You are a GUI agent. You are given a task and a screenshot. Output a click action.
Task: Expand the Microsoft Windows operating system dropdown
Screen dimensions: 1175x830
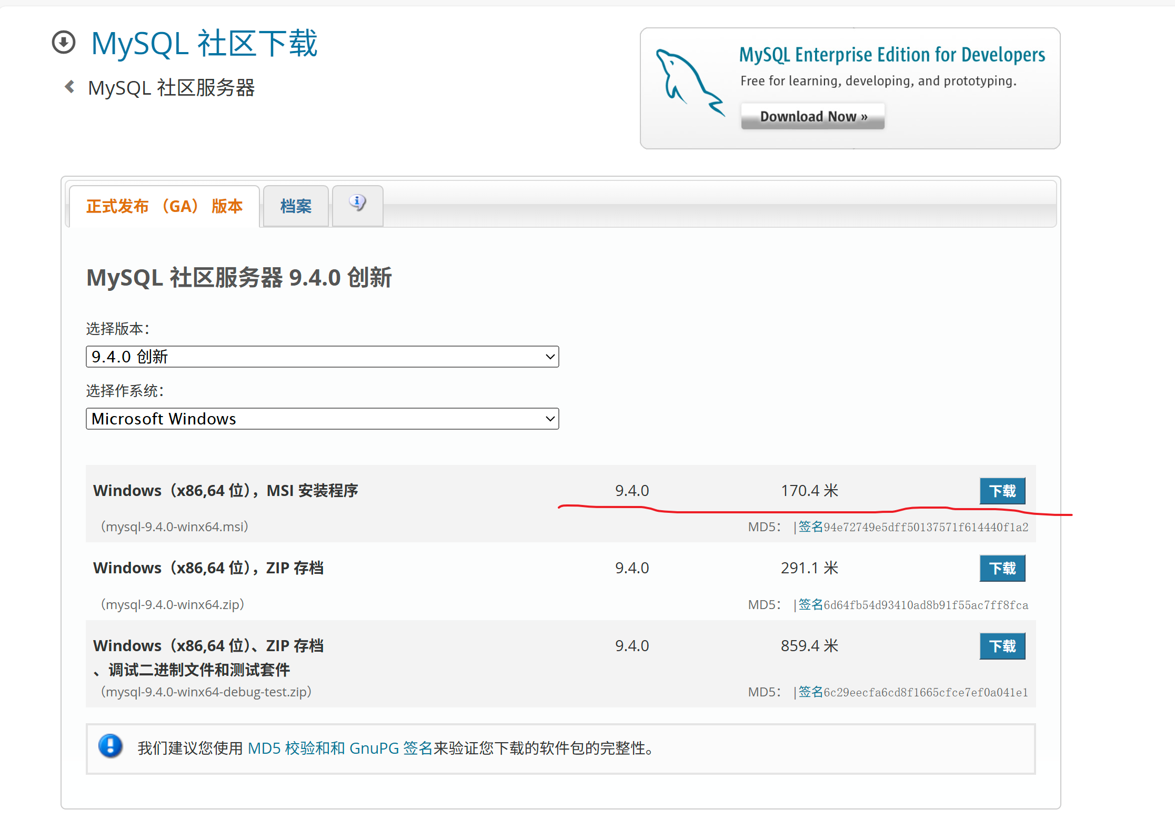(x=322, y=419)
